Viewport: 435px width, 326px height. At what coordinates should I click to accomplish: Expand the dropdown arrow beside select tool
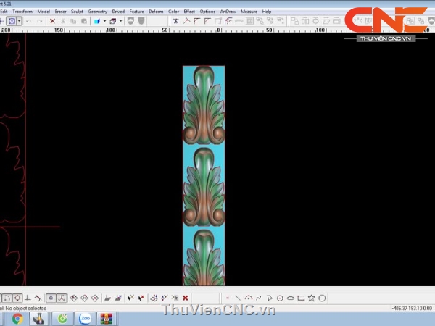tap(17, 22)
